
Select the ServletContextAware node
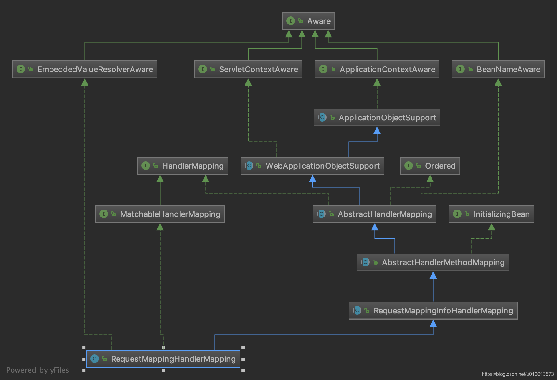tap(248, 69)
